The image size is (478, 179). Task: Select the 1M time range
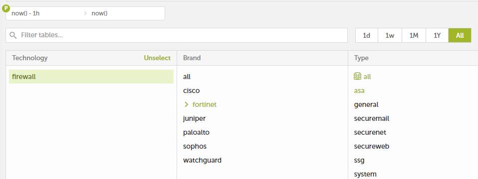pyautogui.click(x=414, y=35)
